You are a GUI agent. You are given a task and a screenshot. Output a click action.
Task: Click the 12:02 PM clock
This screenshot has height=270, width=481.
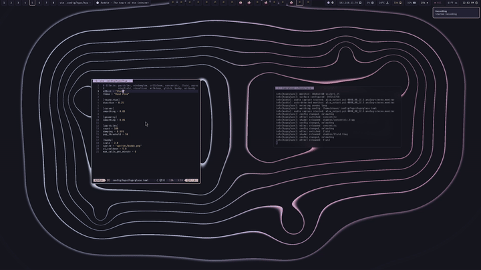[470, 3]
